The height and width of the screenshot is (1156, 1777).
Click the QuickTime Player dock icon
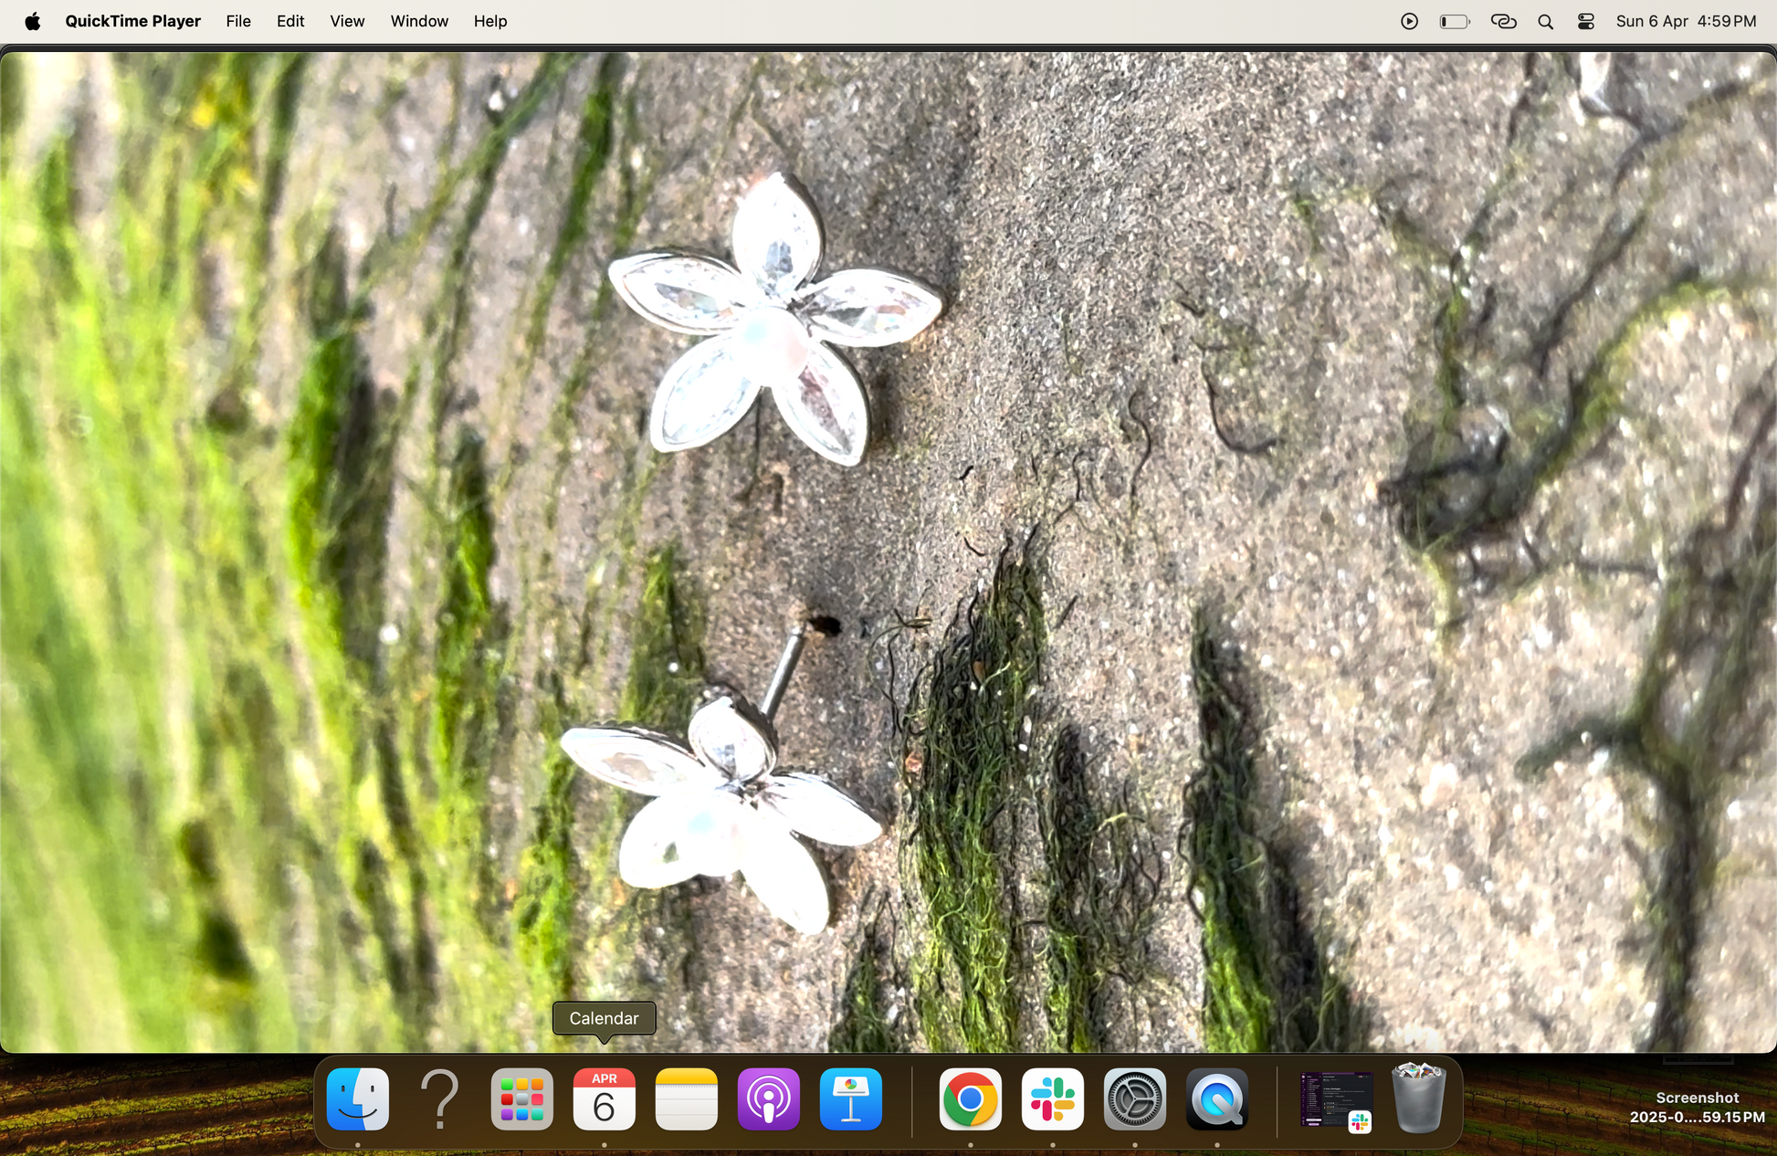pos(1216,1099)
